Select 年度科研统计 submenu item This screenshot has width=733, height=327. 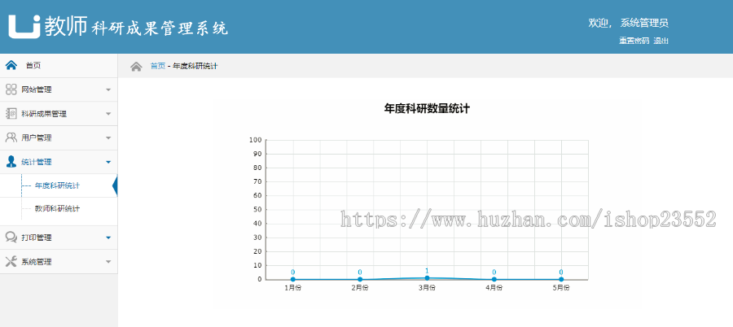(x=57, y=186)
